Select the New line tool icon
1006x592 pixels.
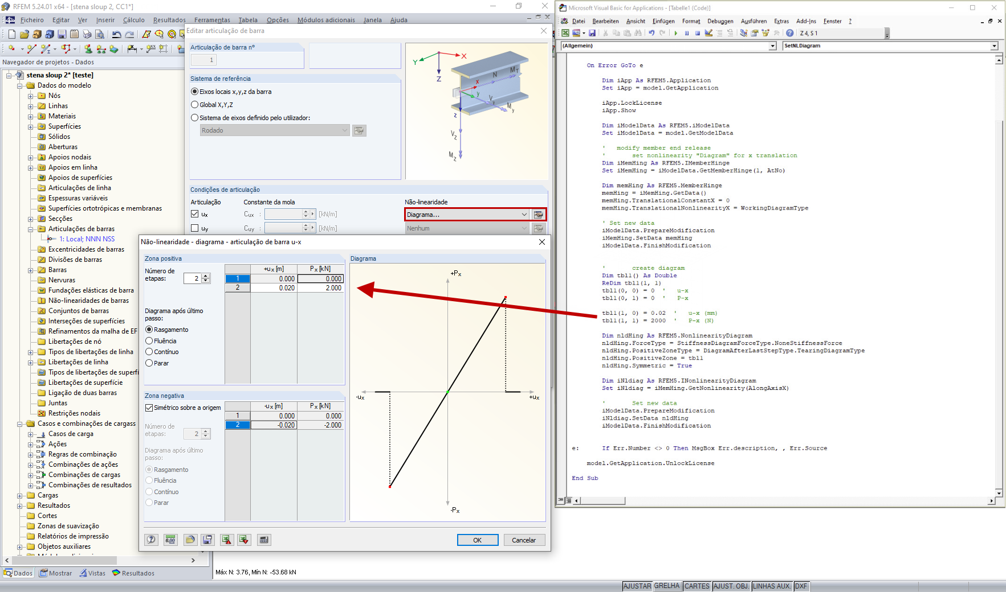tap(32, 49)
